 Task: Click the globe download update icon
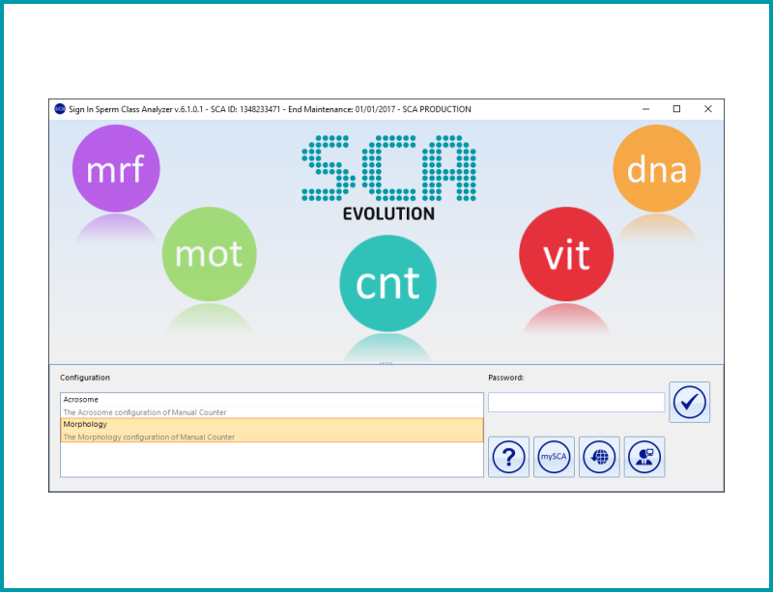(599, 457)
